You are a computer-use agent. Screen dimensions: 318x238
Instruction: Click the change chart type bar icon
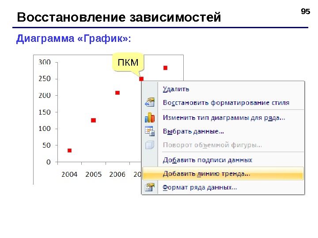coord(150,118)
